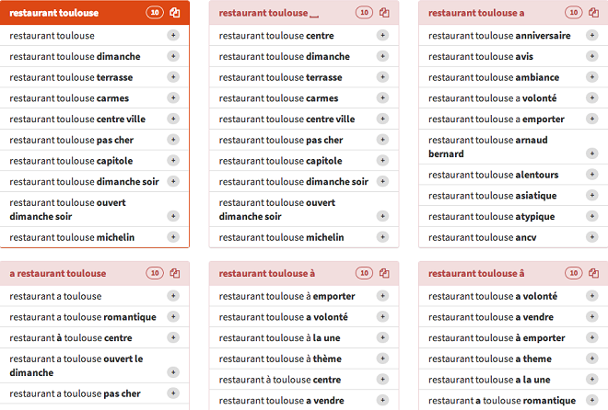Viewport: 608px width, 410px height.
Task: Copy keywords from the 'restaurant toulouse â' card
Action: (593, 273)
